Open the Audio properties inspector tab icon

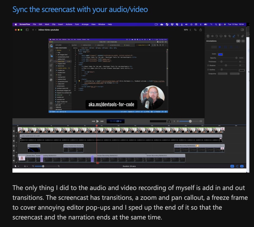point(212,36)
